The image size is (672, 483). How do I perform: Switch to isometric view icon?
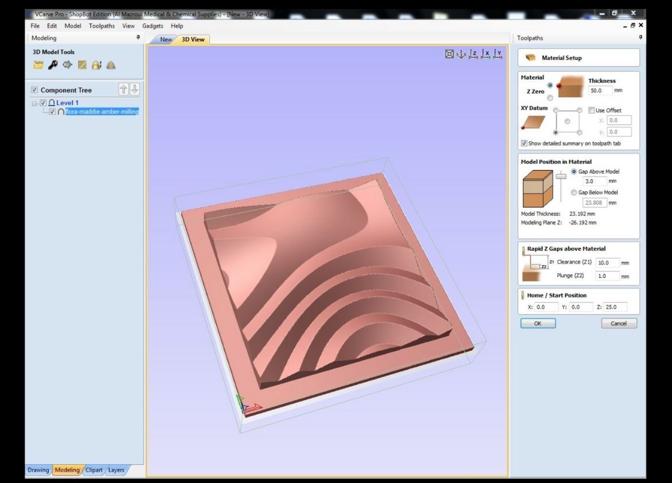(x=461, y=54)
